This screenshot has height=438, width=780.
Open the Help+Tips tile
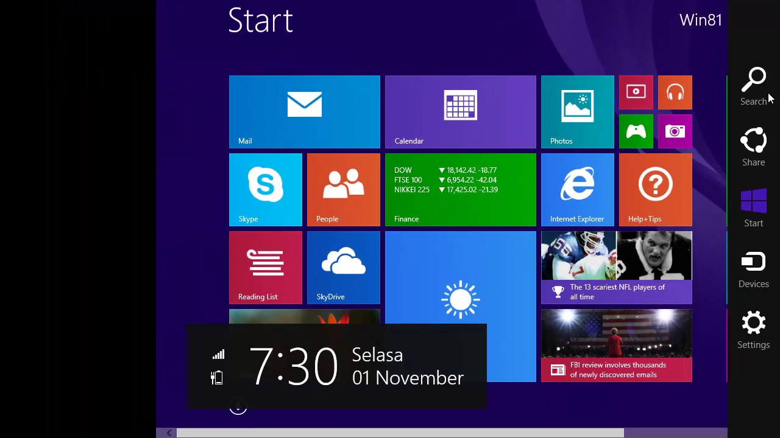656,190
